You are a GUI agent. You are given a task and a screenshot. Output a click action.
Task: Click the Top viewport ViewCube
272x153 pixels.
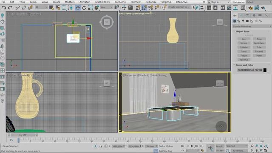pos(107,22)
